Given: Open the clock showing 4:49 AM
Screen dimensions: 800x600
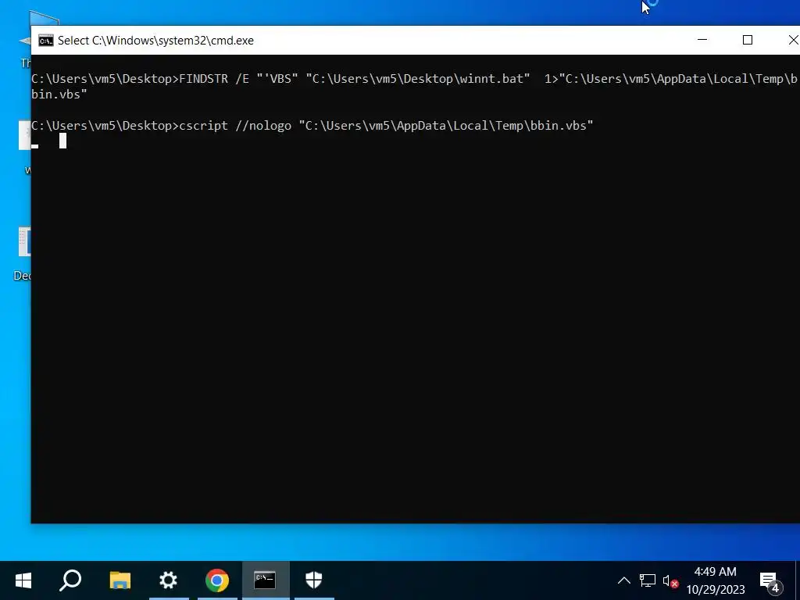Looking at the screenshot, I should (716, 580).
